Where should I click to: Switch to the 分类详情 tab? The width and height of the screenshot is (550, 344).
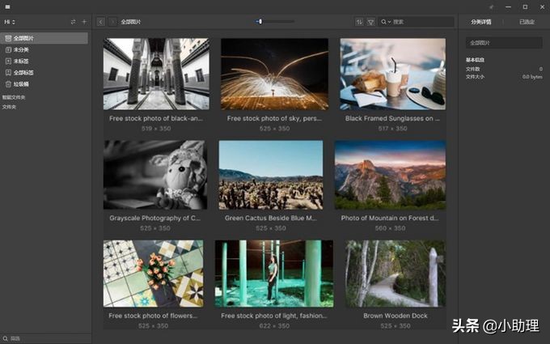(x=480, y=22)
